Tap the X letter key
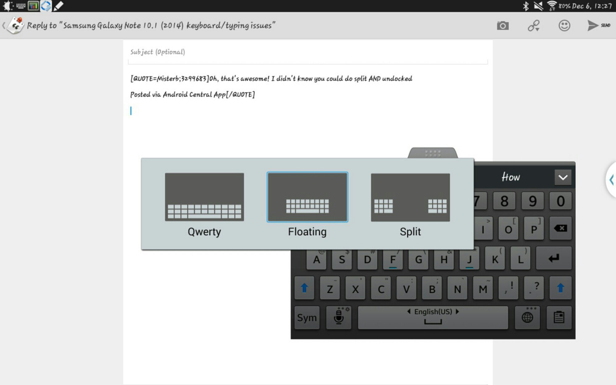This screenshot has height=385, width=616. pos(355,288)
